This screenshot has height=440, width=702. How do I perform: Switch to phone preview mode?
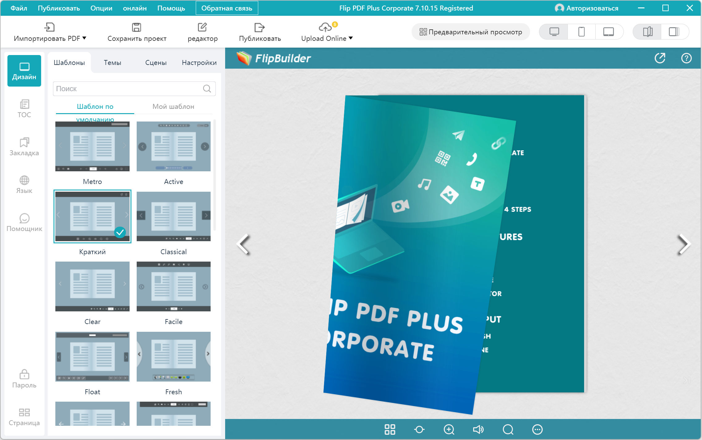(581, 32)
